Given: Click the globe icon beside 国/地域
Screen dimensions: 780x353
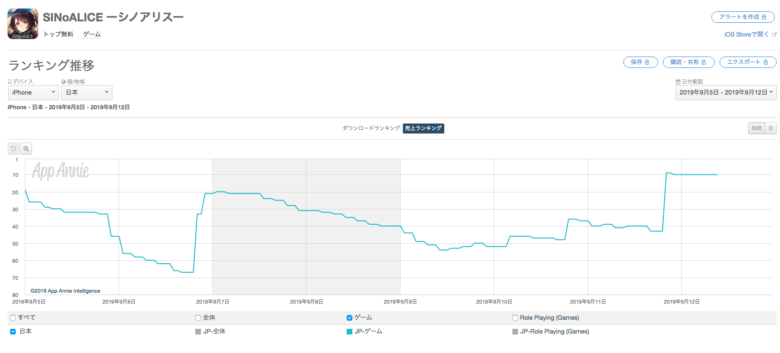Looking at the screenshot, I should click(x=64, y=82).
